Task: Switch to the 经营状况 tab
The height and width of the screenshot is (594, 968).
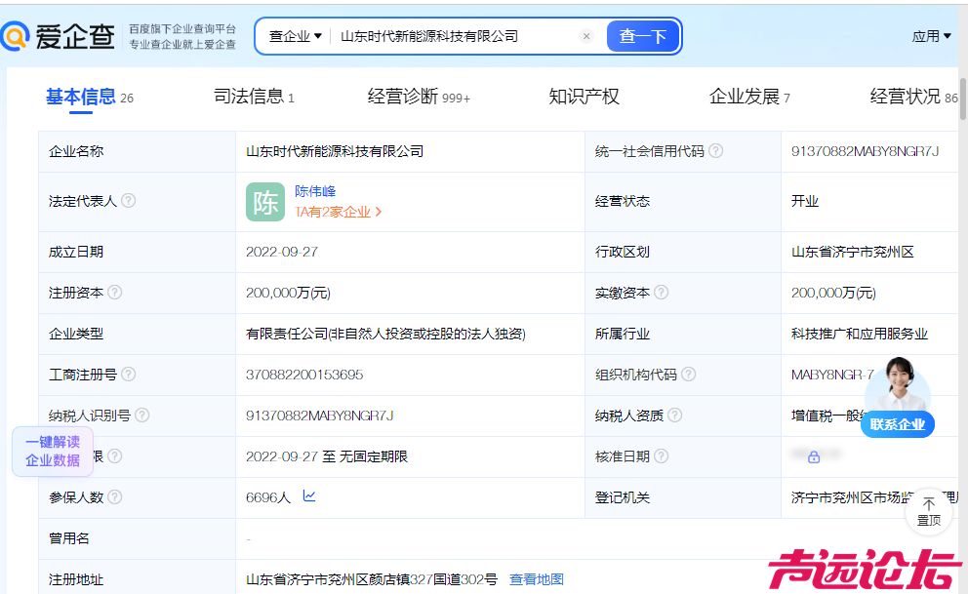Action: [913, 97]
